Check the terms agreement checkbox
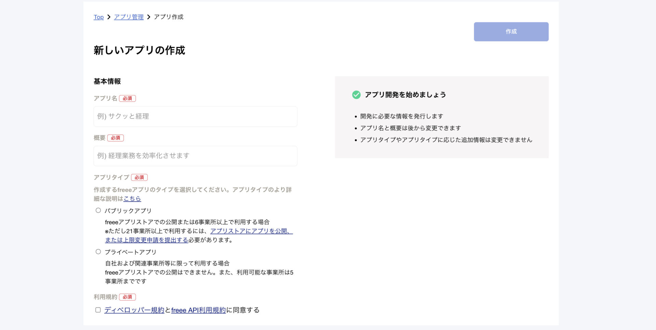Image resolution: width=656 pixels, height=330 pixels. (98, 310)
